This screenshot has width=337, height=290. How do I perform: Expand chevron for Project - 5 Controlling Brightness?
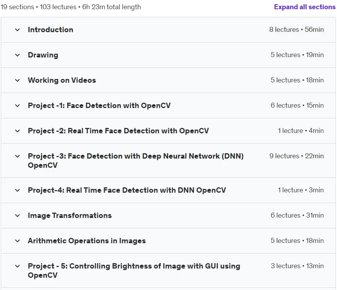[17, 266]
